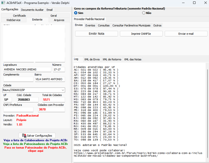Open the Email tab
The height and width of the screenshot is (163, 209).
point(49,10)
